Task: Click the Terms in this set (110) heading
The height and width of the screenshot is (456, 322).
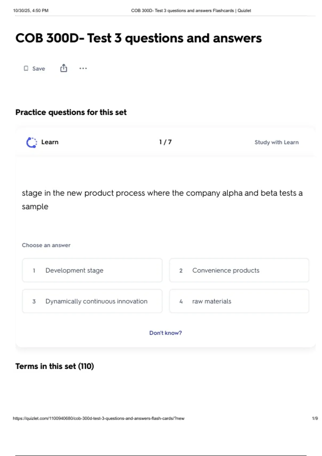Action: coord(55,366)
